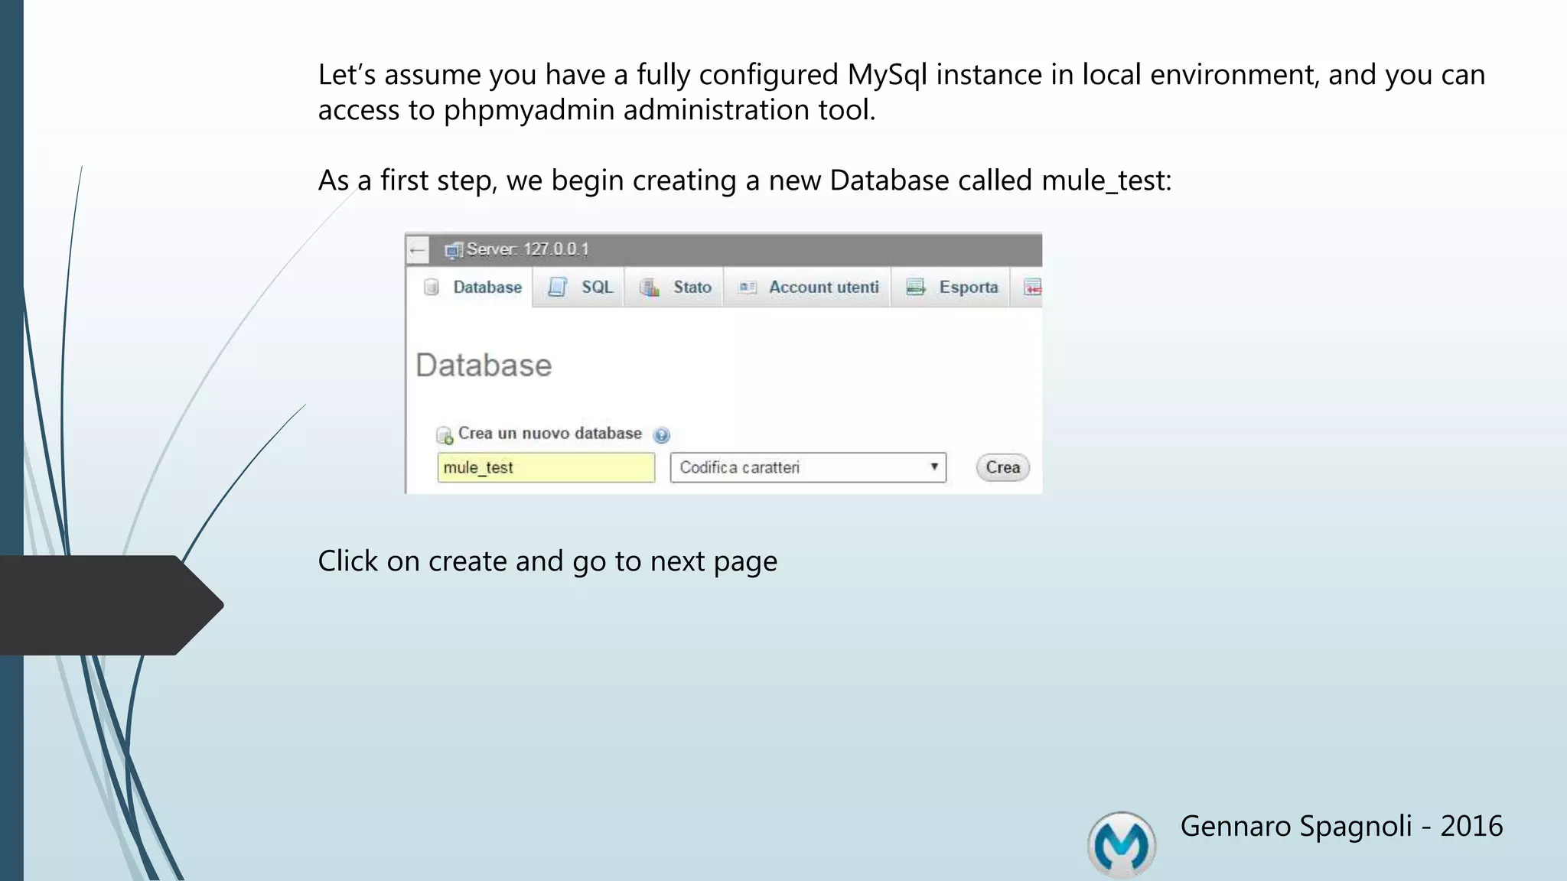The image size is (1567, 881).
Task: Click the new database icon with green plus
Action: (445, 435)
